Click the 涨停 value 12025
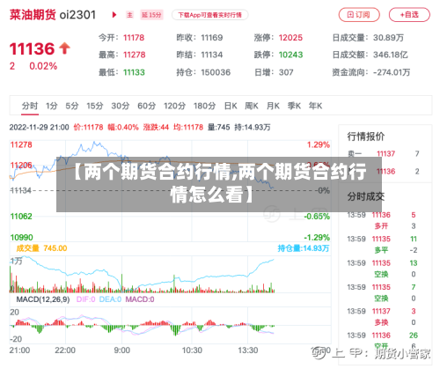Screen dimensions: 440x369 click(290, 38)
